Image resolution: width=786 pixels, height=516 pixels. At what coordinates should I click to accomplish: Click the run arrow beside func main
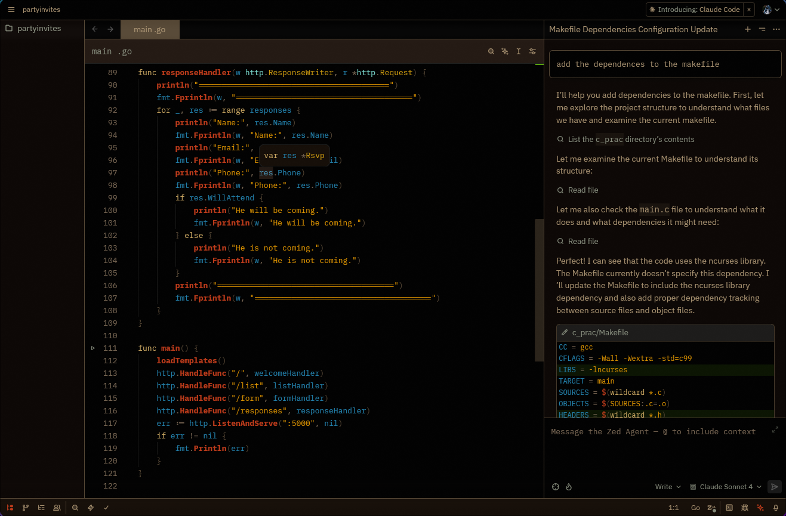pyautogui.click(x=93, y=348)
